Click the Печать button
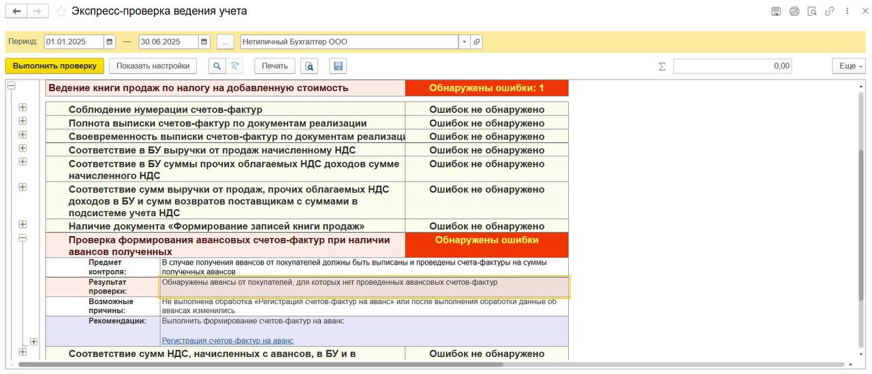Viewport: 872px width, 374px height. click(275, 66)
